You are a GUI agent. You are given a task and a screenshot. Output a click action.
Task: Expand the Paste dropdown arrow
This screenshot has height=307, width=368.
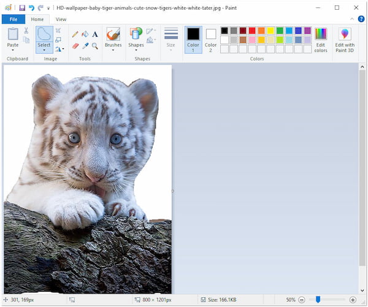pyautogui.click(x=13, y=50)
